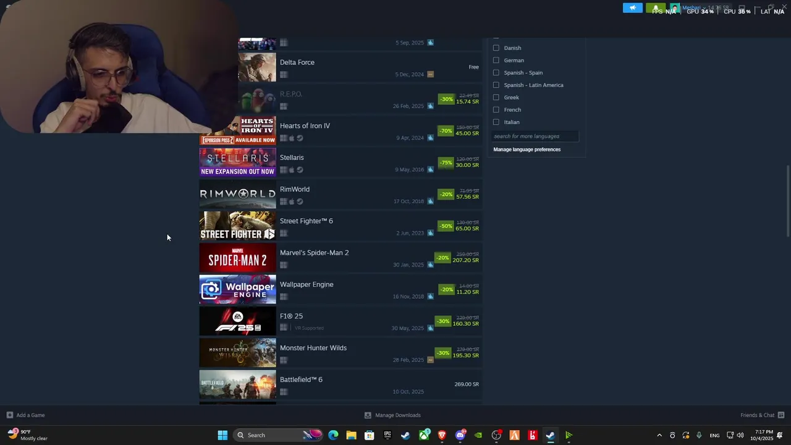
Task: Open the Marvel's Spider-Man 2 thumbnail
Action: [238, 257]
